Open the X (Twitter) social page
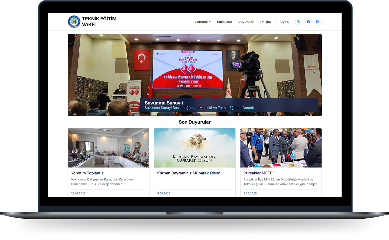 299,22
